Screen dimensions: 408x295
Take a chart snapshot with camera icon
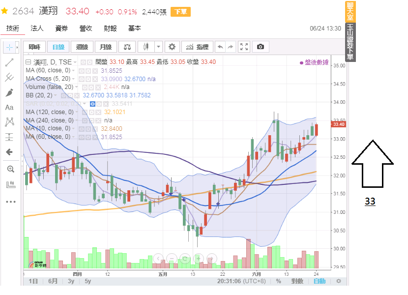click(x=261, y=47)
